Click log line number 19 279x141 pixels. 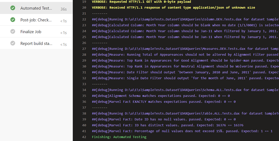pyautogui.click(x=84, y=2)
